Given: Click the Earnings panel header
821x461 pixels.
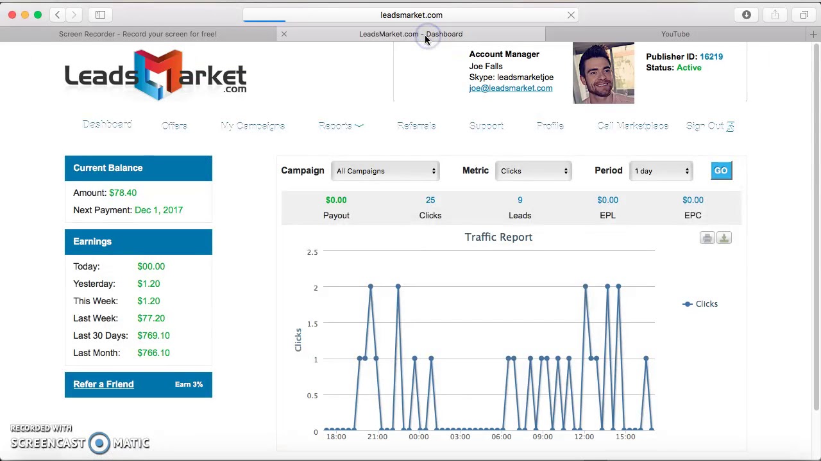Looking at the screenshot, I should pos(138,241).
